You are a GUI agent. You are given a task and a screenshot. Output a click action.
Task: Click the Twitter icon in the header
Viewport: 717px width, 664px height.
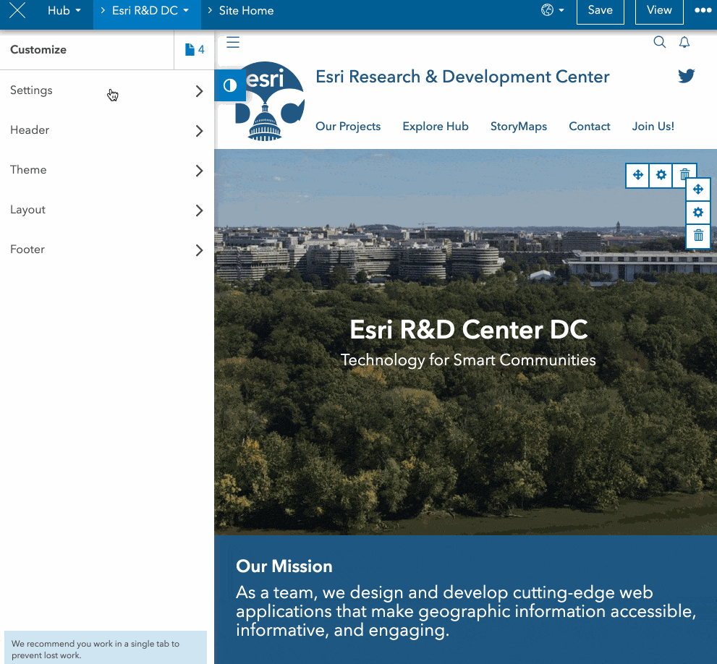tap(686, 75)
